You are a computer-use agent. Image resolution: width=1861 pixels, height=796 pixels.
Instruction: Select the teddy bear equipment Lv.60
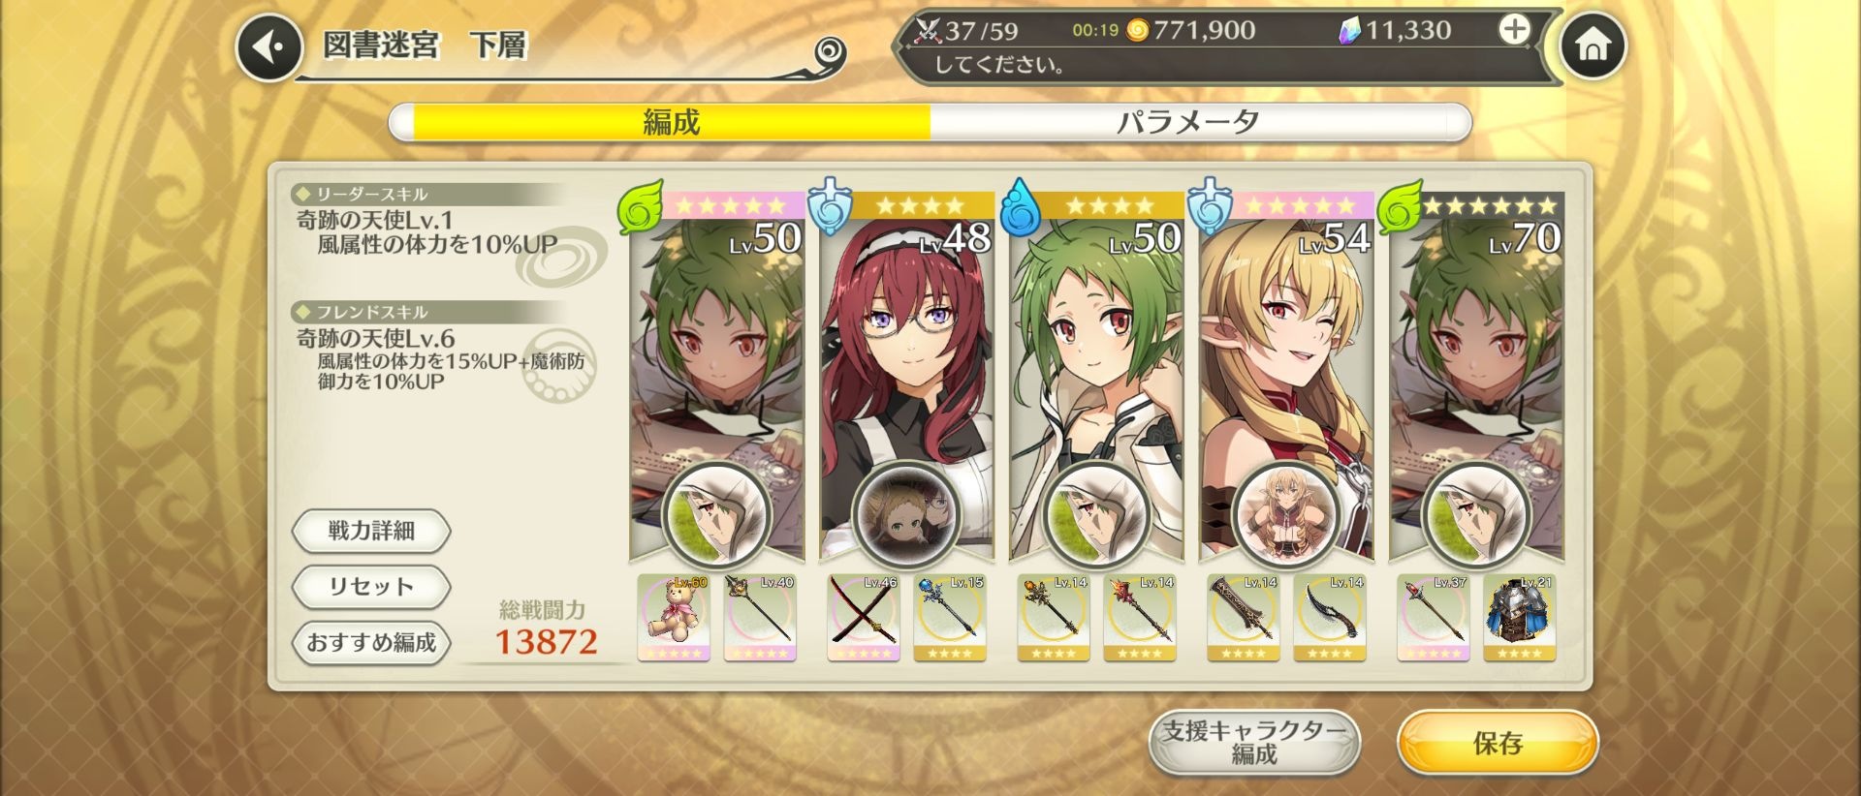coord(674,618)
